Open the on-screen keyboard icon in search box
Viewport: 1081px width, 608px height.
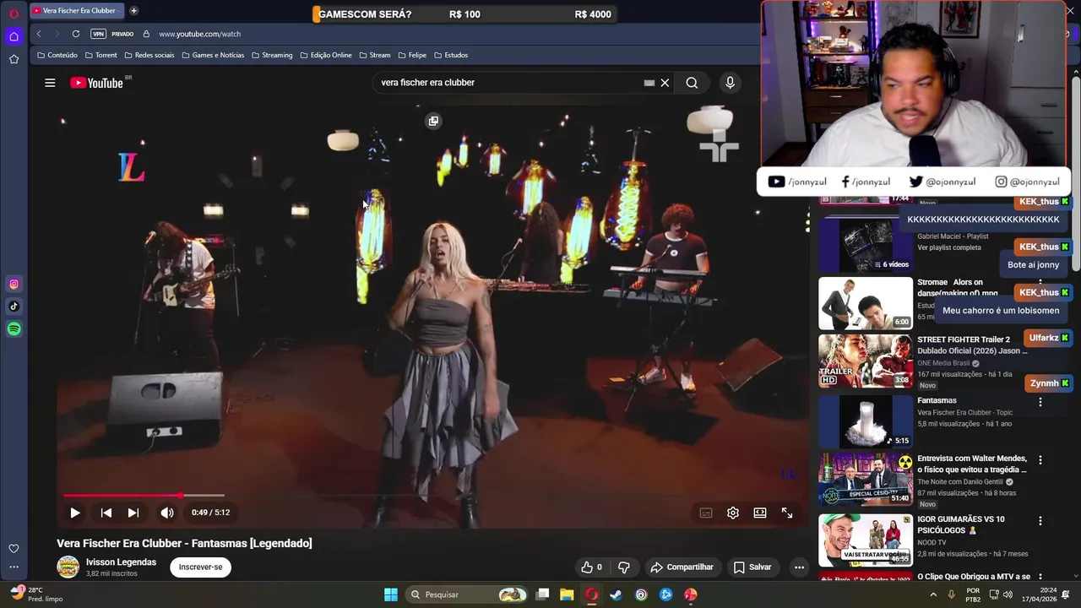(x=649, y=83)
